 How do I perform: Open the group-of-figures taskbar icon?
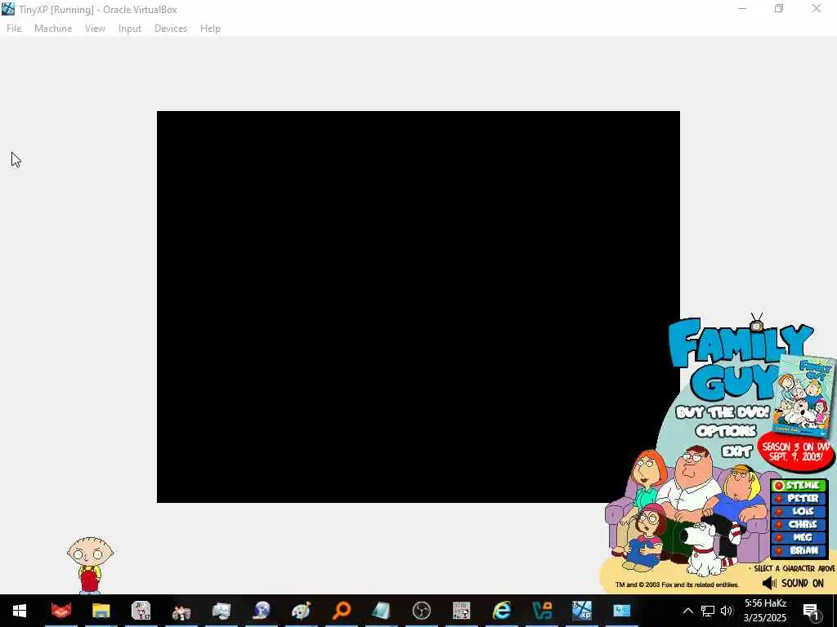181,611
